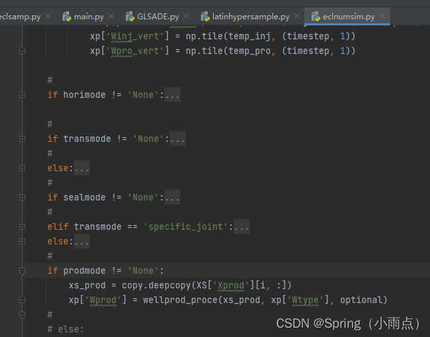Collapse the 'if prodmode' block in gutter
Viewport: 430px width, 337px height.
point(23,271)
